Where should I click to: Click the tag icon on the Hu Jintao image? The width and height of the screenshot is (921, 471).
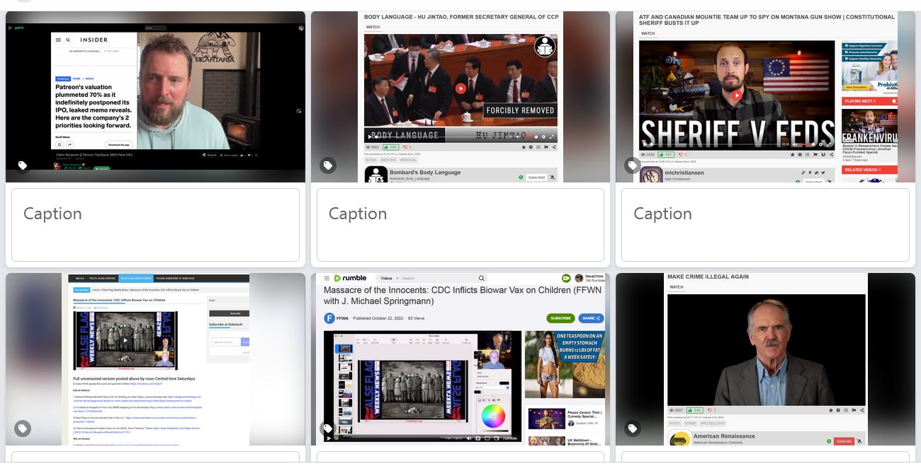pos(328,165)
